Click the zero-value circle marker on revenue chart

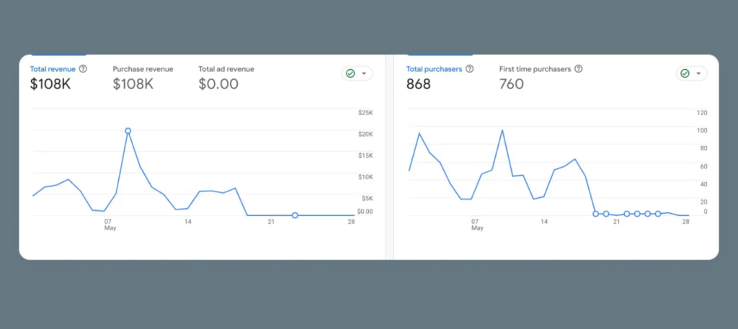point(295,215)
